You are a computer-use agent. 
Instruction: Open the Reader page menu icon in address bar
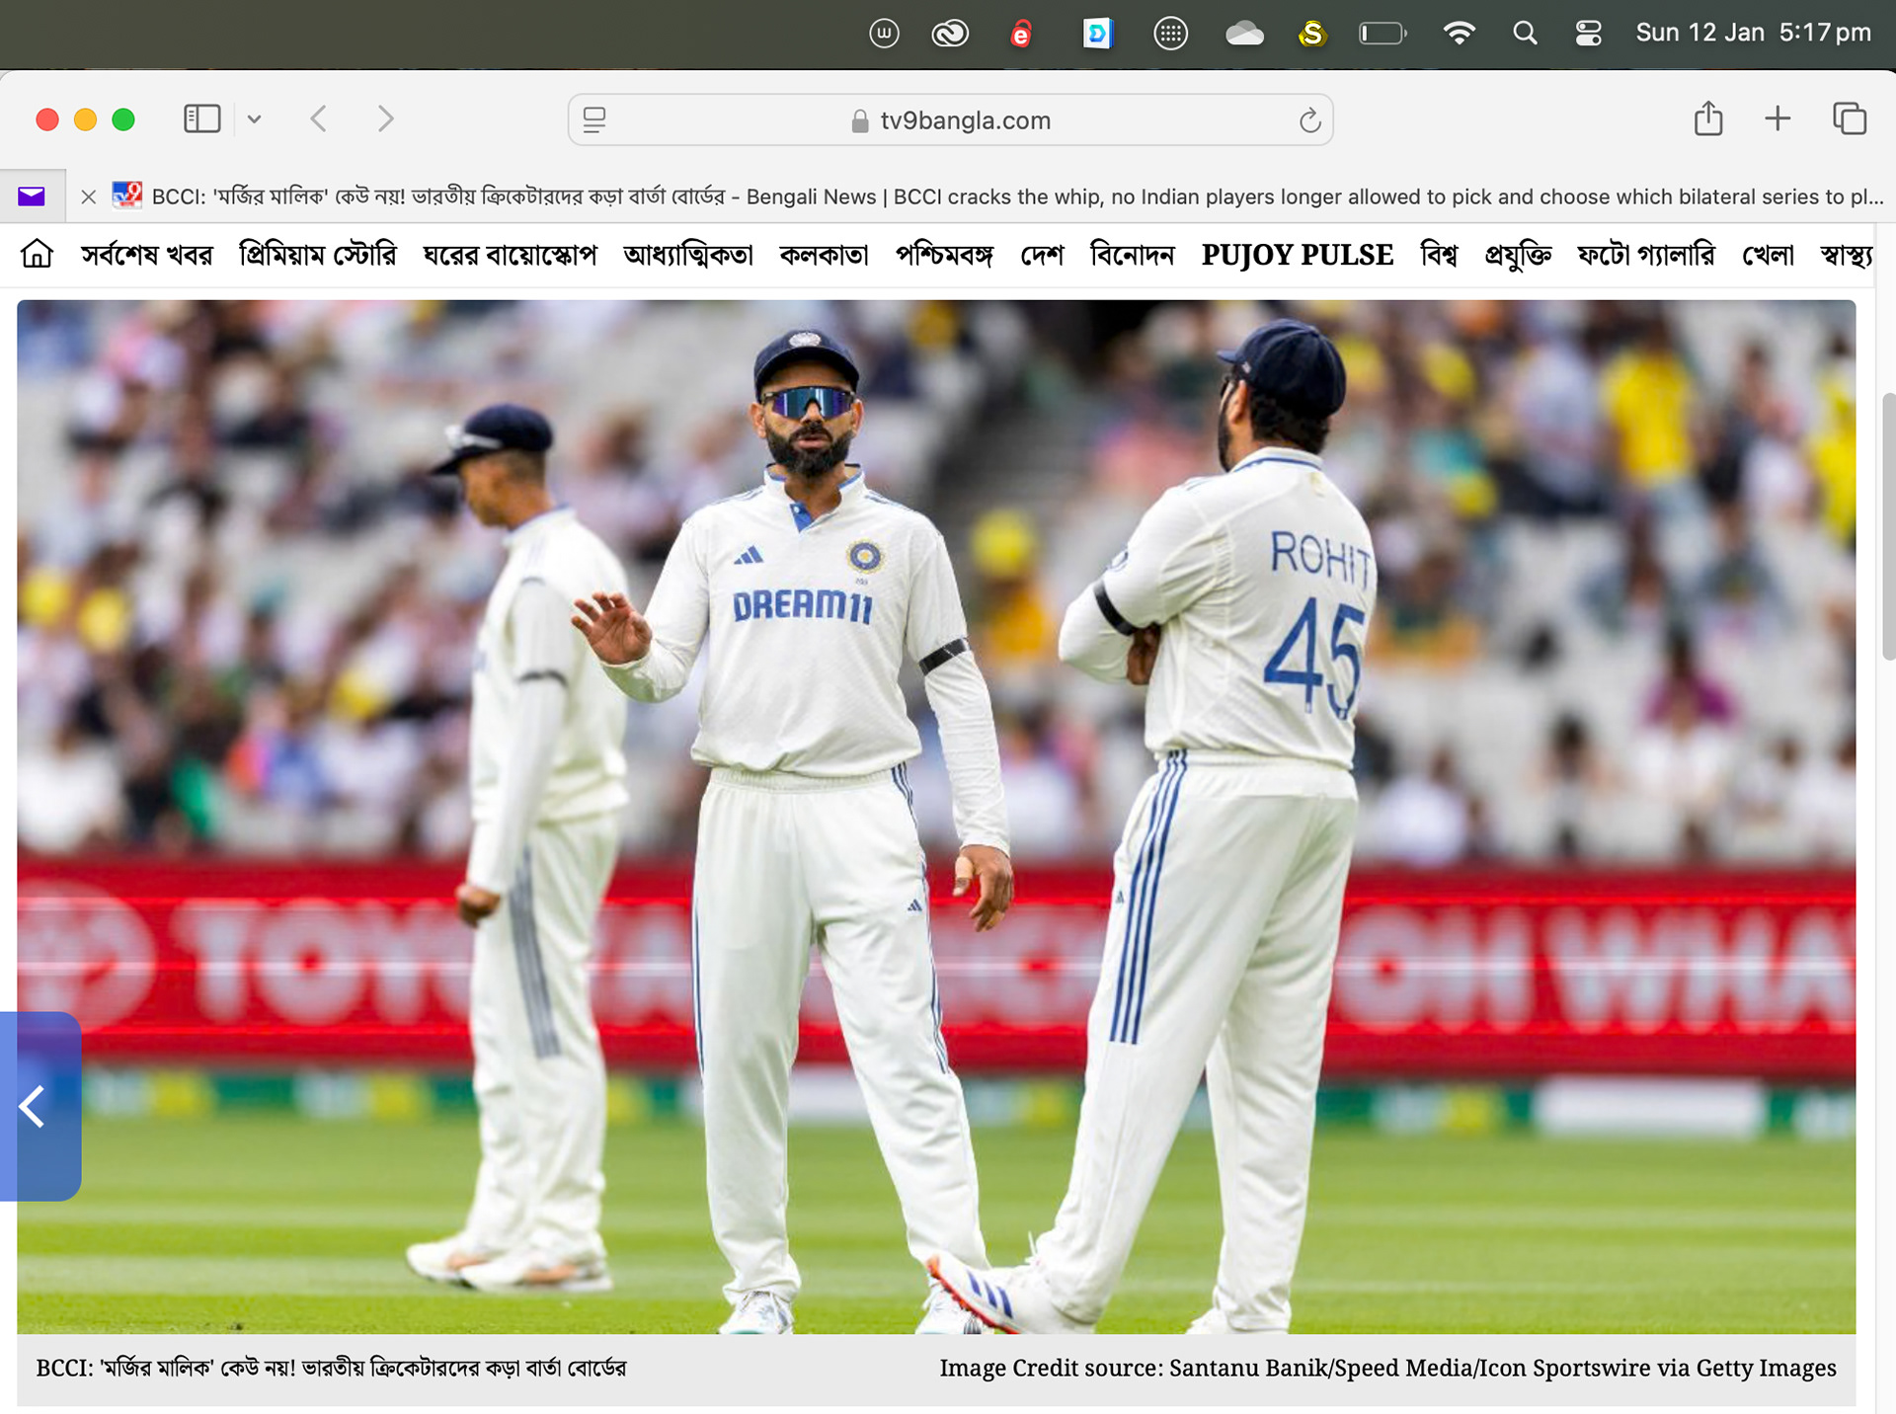[594, 120]
